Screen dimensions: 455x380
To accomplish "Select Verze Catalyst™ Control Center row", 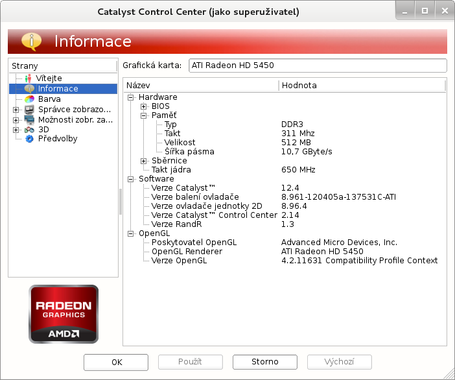I will tap(285, 215).
